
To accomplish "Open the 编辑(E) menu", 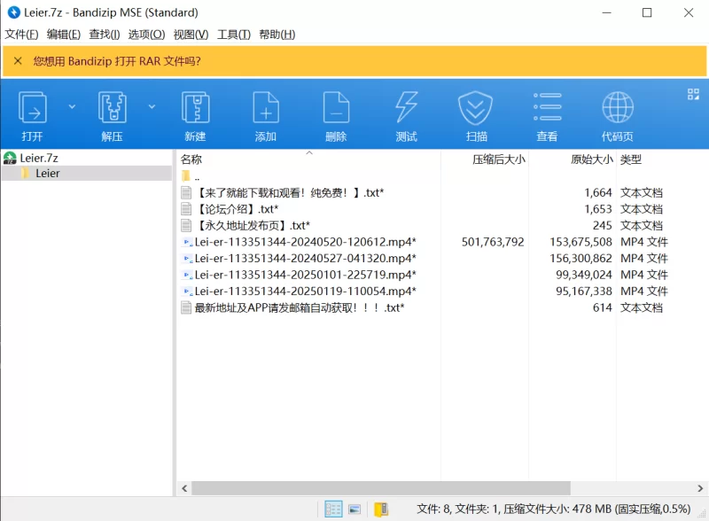I will click(64, 35).
